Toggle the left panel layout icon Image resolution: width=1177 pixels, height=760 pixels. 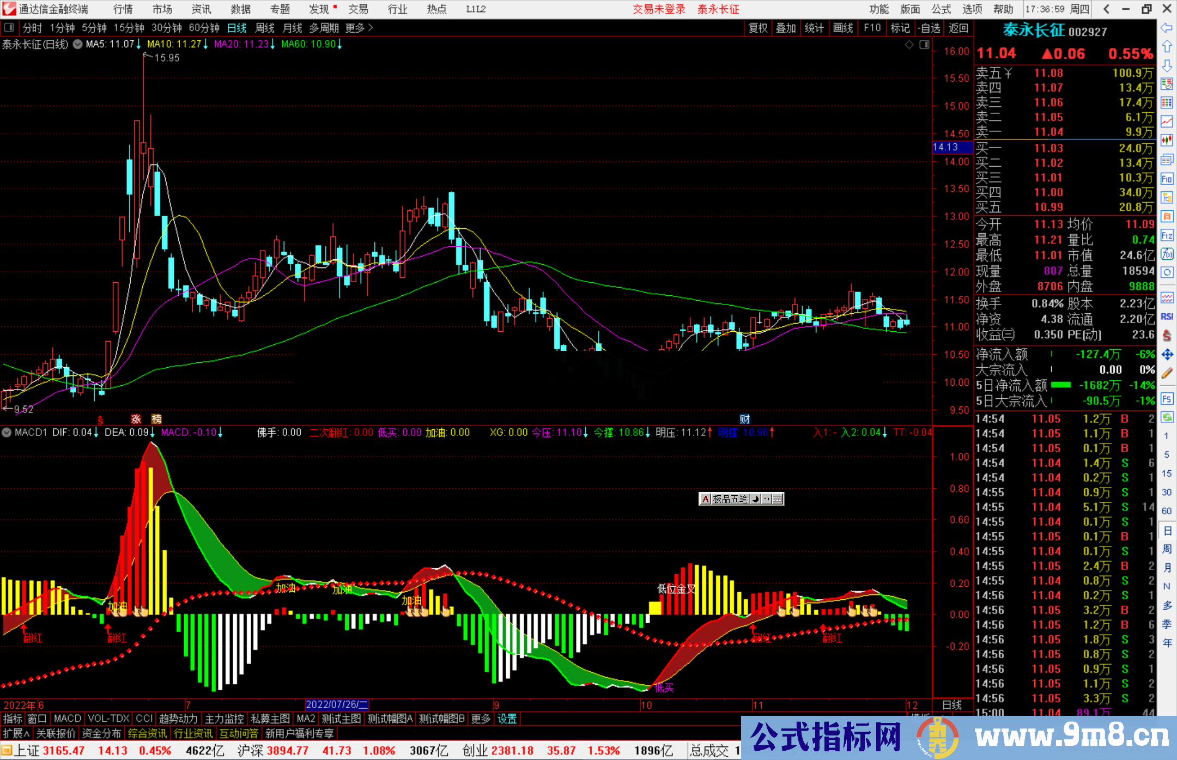[x=9, y=28]
